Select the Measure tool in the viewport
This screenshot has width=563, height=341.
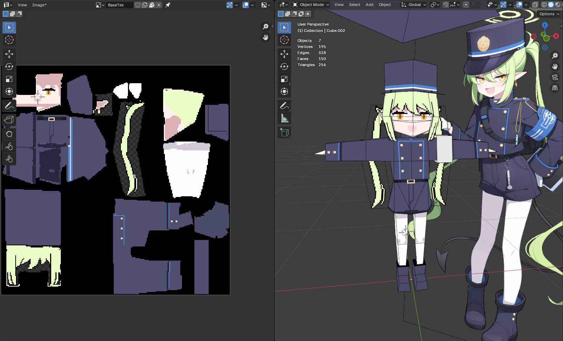point(284,118)
